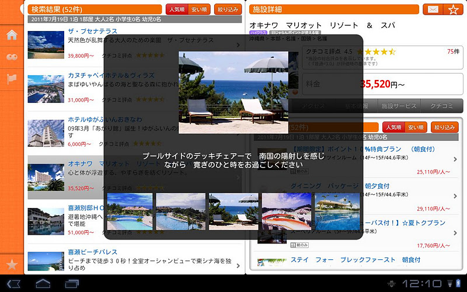Open the home icon in the orange sidebar
The image size is (467, 292).
click(x=12, y=35)
